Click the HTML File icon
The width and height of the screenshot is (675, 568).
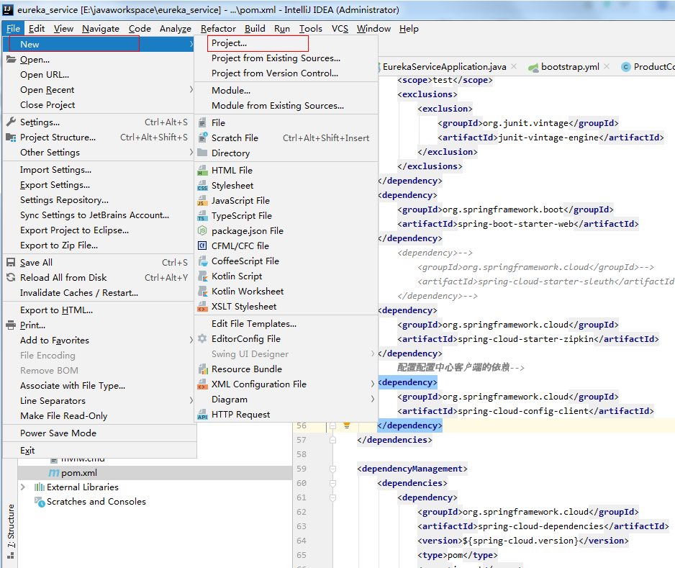[x=202, y=171]
